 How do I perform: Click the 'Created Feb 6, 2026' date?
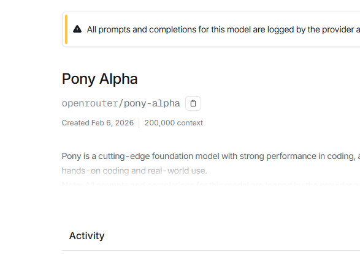click(x=98, y=123)
